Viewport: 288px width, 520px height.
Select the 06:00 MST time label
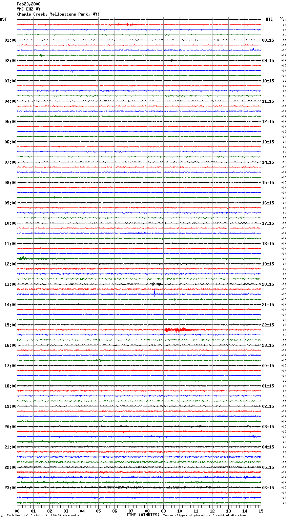11,142
